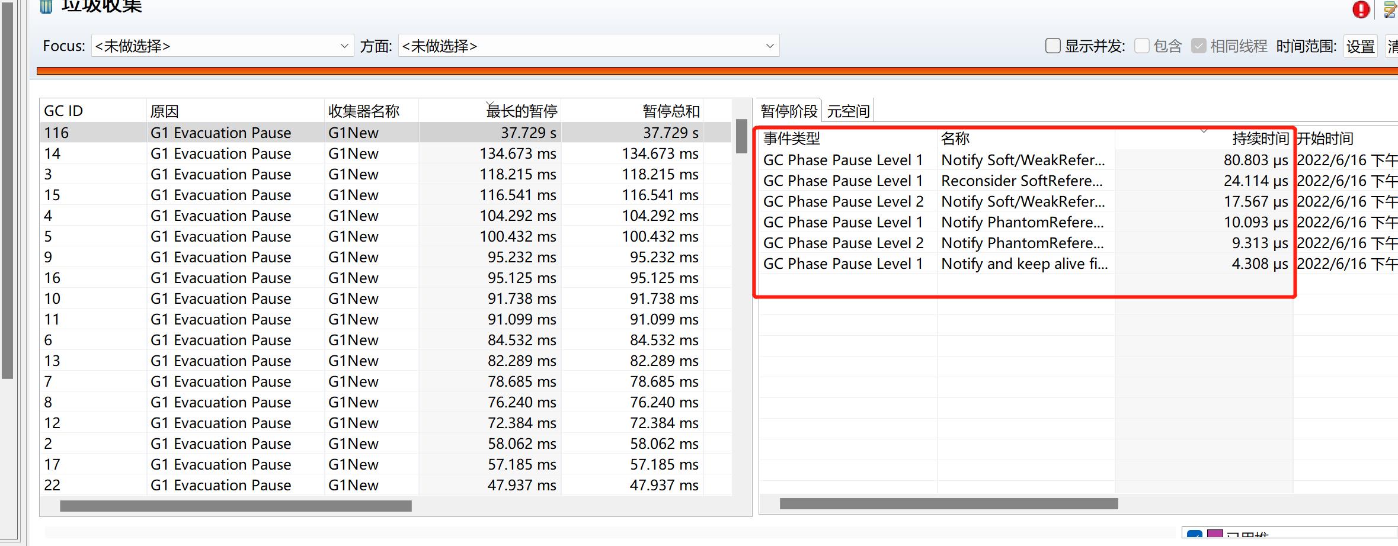The height and width of the screenshot is (546, 1398).
Task: Select the row with GC ID 15
Action: [x=385, y=195]
